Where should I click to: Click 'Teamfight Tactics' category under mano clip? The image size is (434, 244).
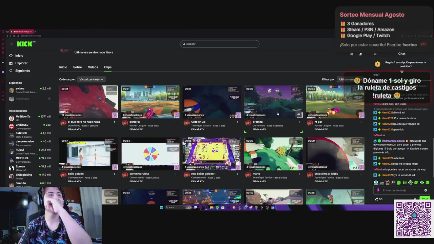263,178
